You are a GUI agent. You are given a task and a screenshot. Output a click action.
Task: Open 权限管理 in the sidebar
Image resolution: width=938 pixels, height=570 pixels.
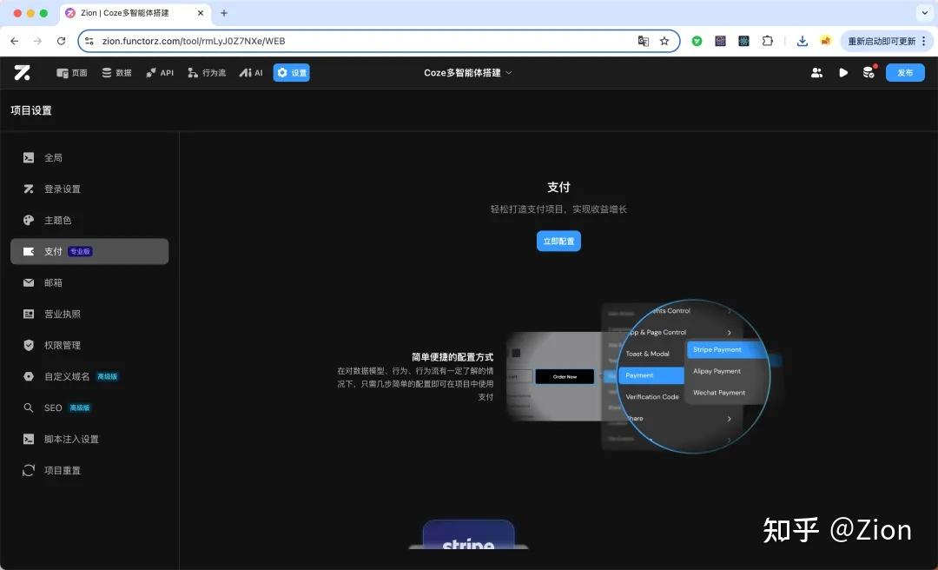(x=89, y=345)
